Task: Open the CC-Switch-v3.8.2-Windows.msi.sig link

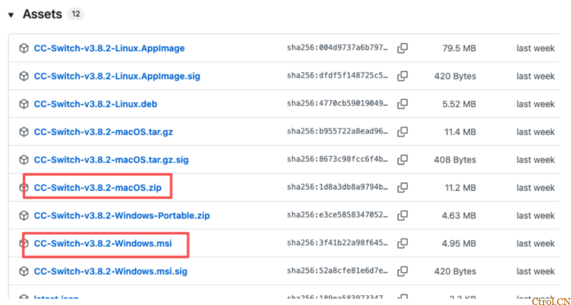Action: (110, 271)
